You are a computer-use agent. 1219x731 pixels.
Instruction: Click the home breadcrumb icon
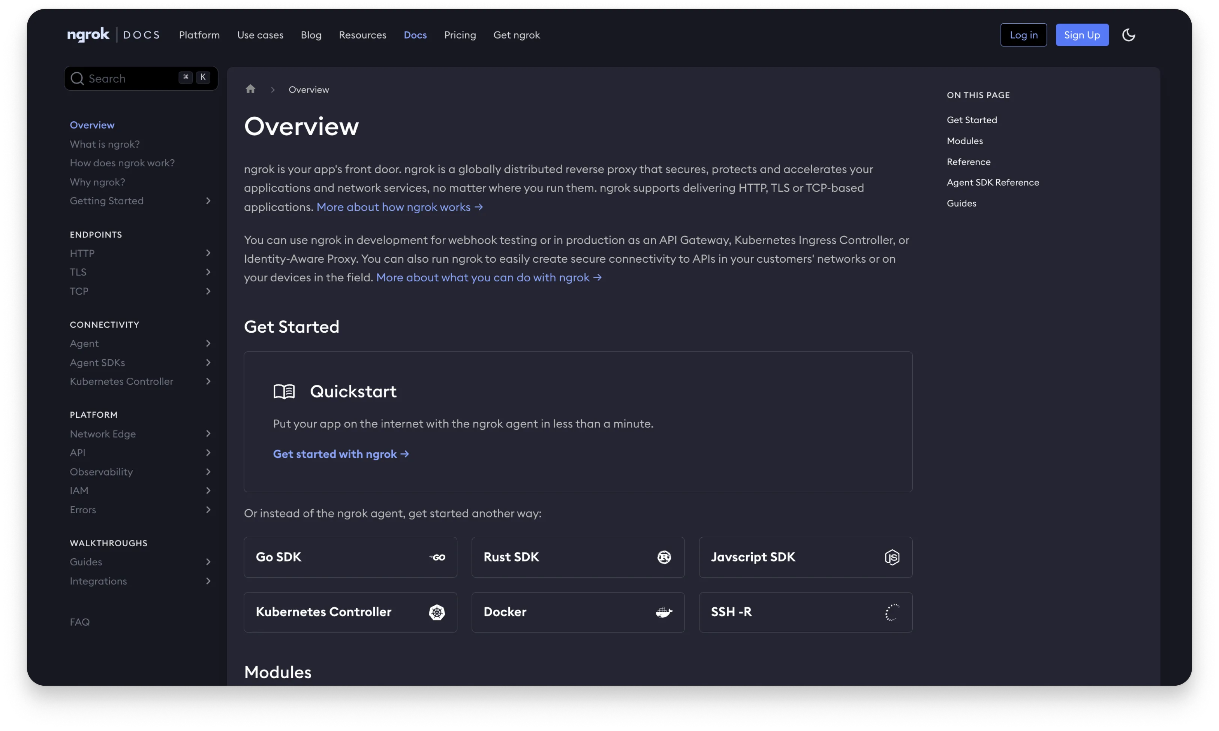(x=250, y=89)
